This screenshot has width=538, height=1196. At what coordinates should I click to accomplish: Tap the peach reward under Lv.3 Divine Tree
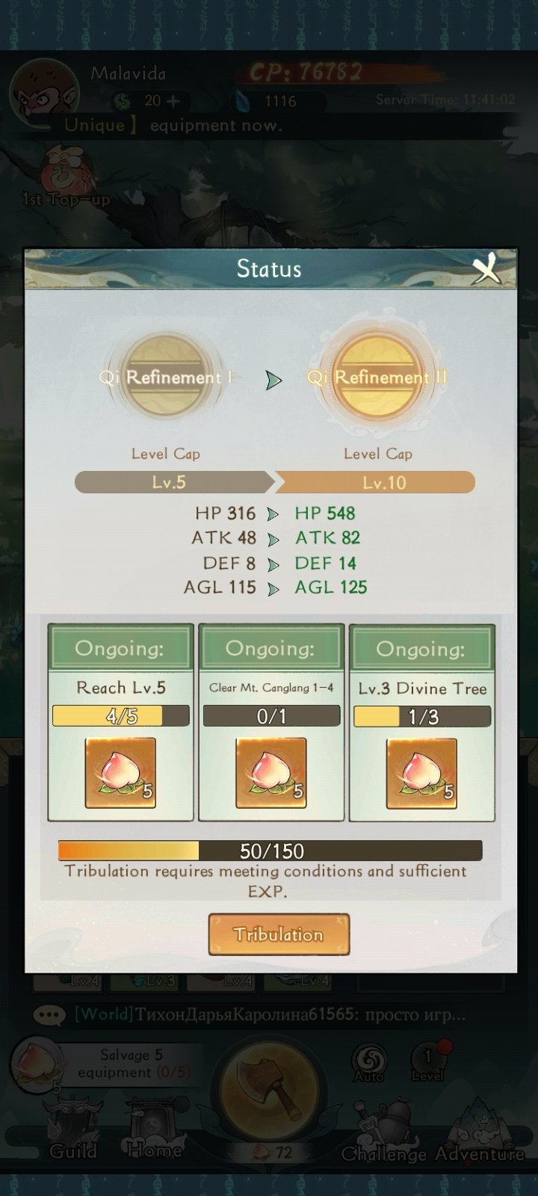421,773
